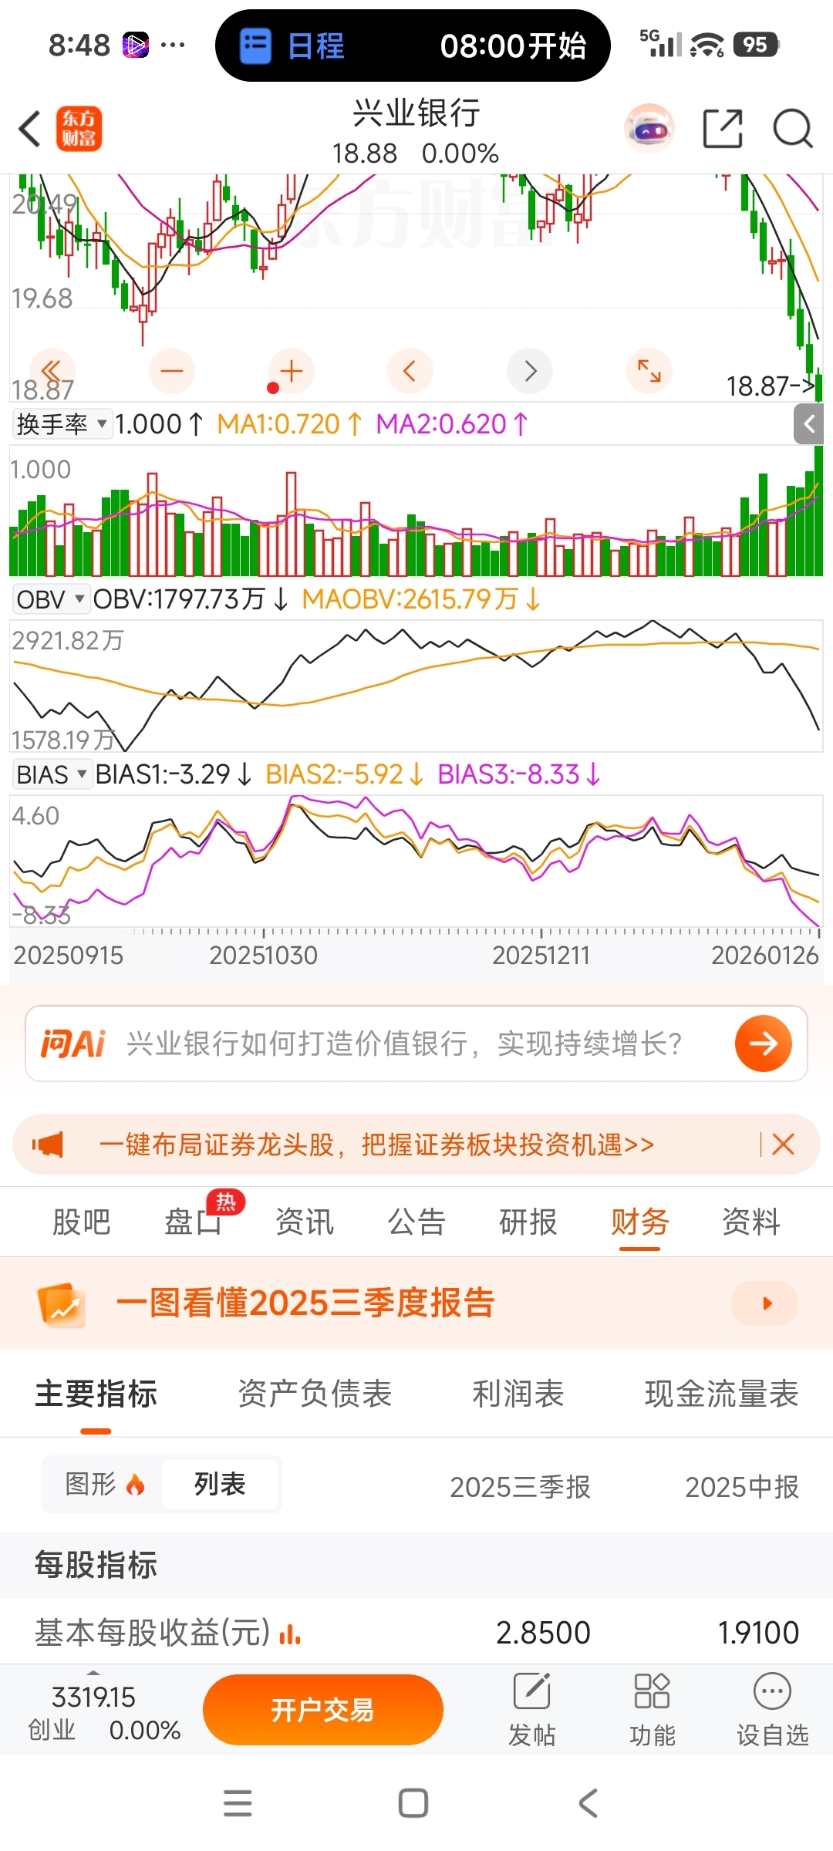
Task: Select the 财务 tab
Action: coord(639,1222)
